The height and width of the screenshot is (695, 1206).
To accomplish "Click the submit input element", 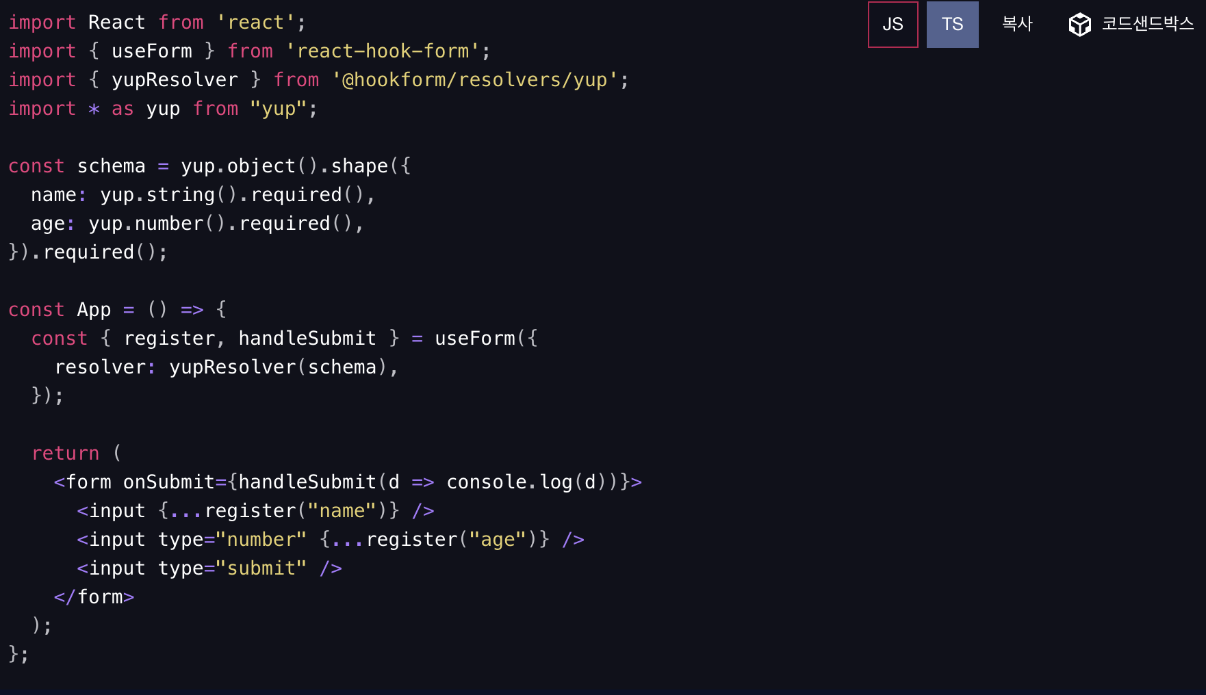I will (209, 568).
